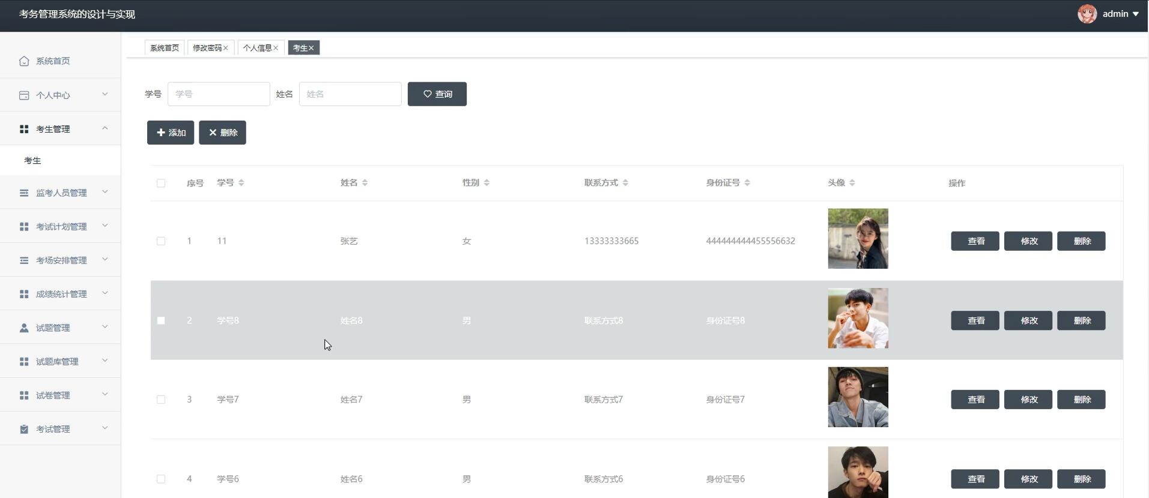Open the 考生 submenu item in sidebar

coord(60,161)
